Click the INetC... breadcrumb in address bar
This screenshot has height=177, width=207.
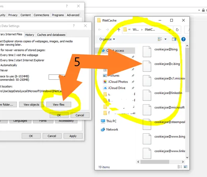click(150, 30)
